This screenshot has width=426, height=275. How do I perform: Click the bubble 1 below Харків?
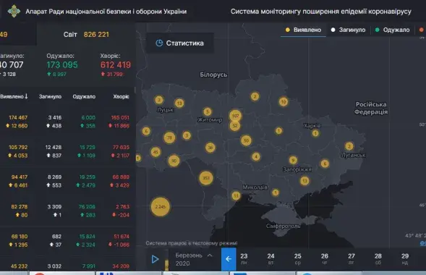tap(315, 133)
